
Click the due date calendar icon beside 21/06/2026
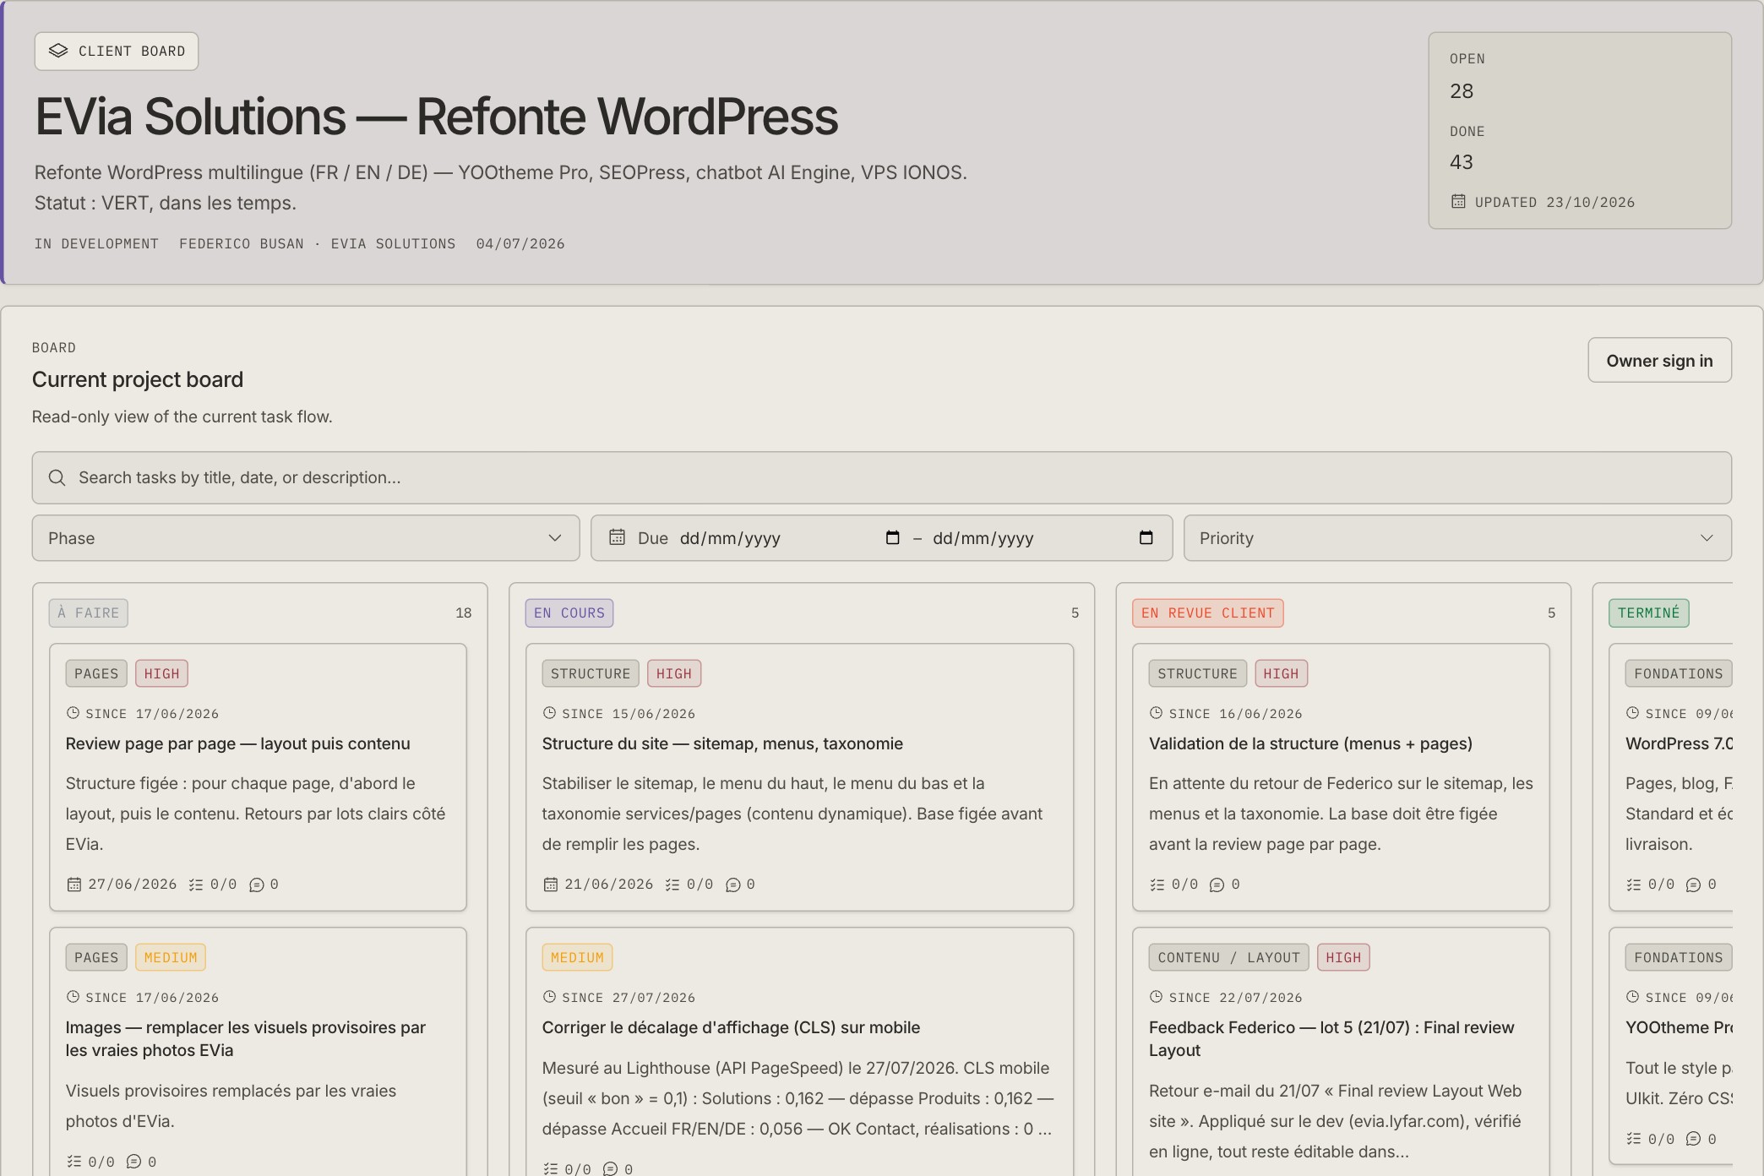pyautogui.click(x=551, y=885)
